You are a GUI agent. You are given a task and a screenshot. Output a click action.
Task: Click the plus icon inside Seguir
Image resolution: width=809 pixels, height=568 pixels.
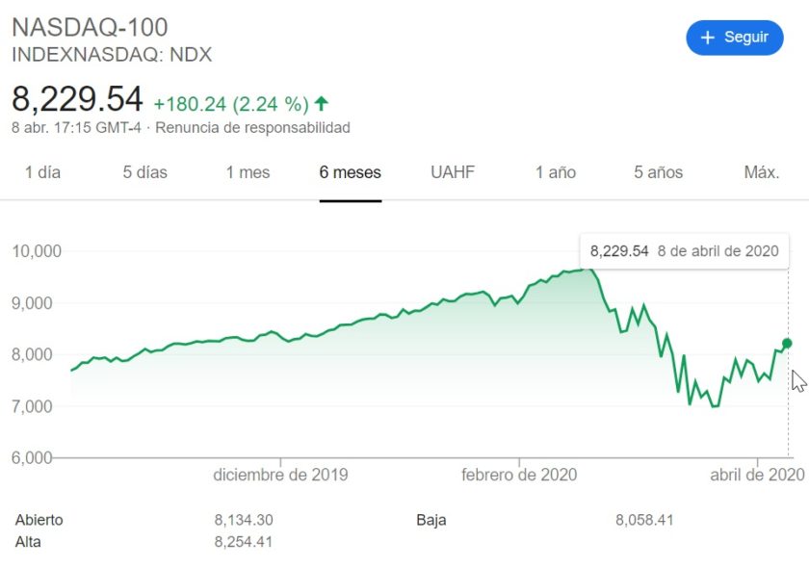coord(707,38)
